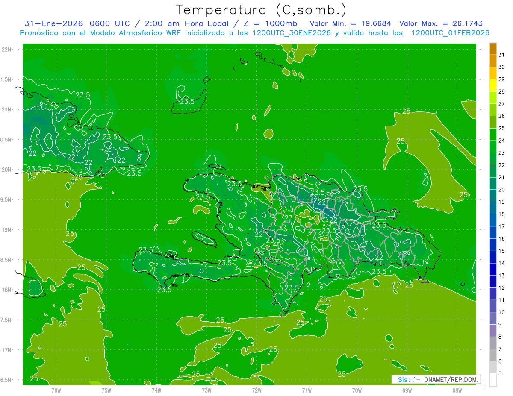Click the legend scale value 9

[x=500, y=325]
